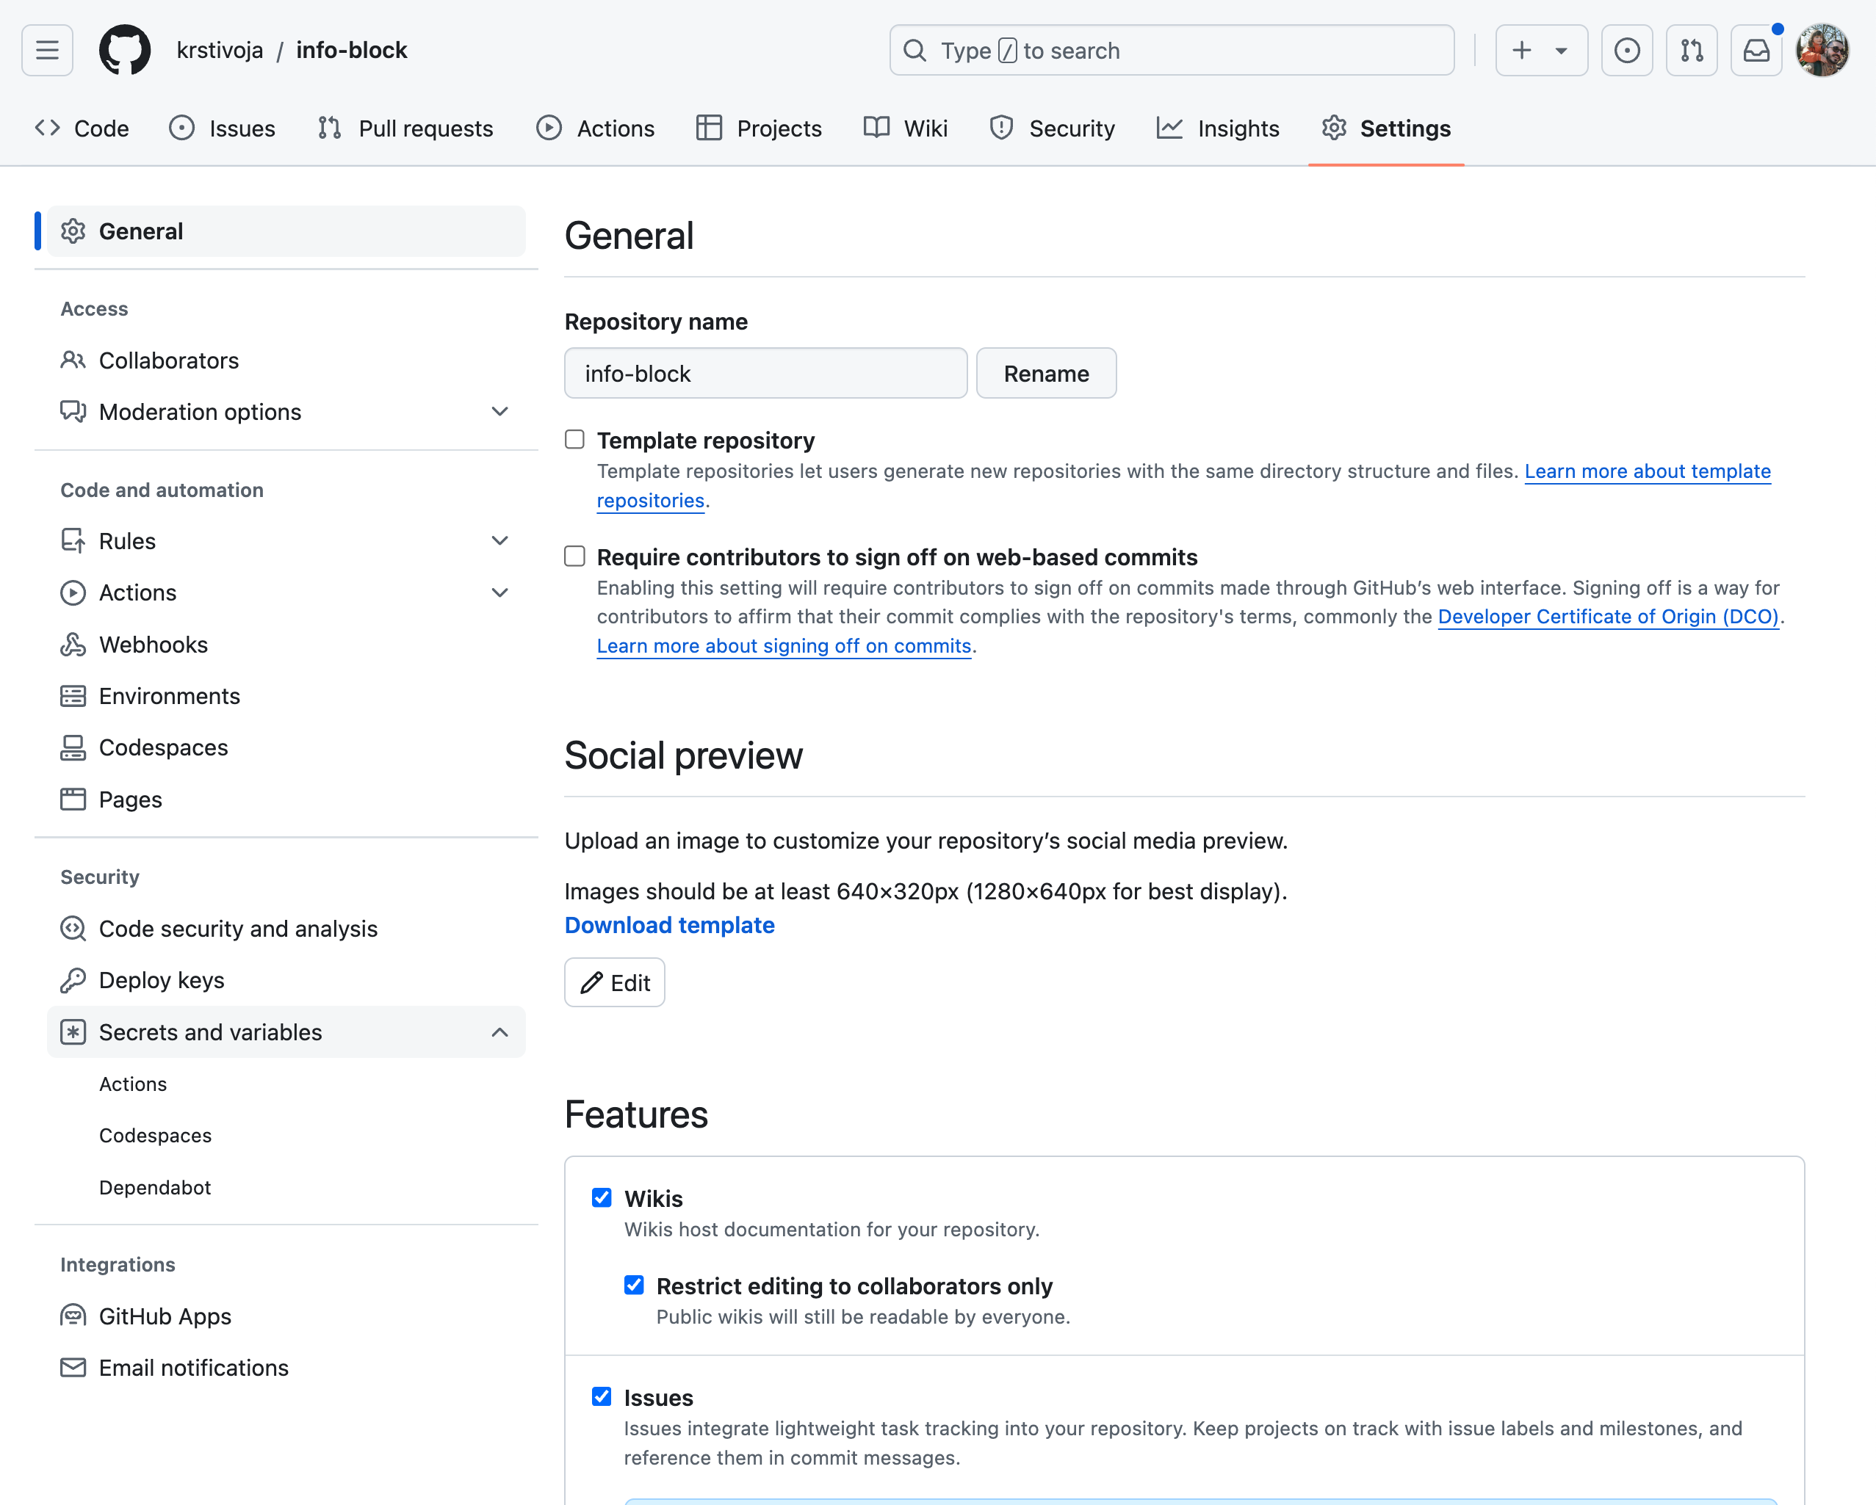
Task: Click the Rules icon in sidebar
Action: 73,541
